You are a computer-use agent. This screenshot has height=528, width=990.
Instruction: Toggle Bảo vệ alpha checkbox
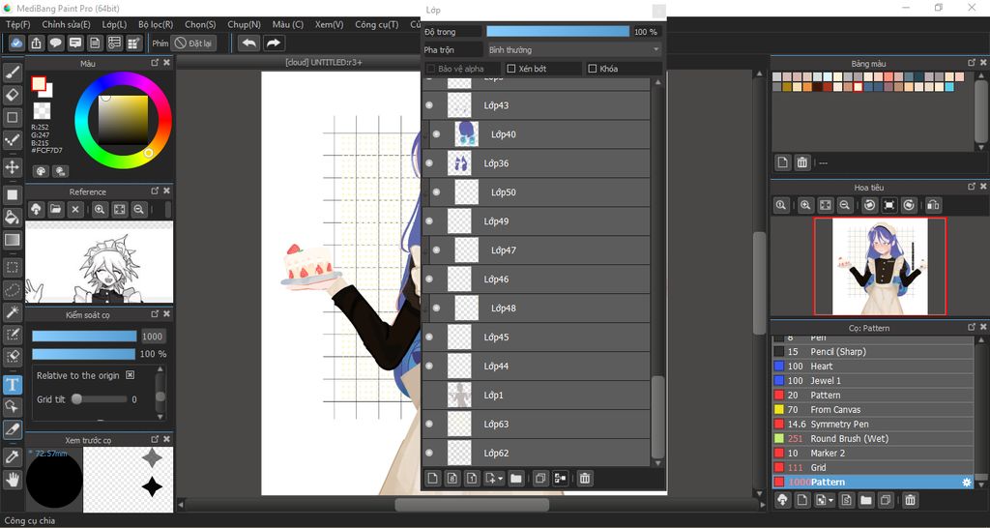point(431,69)
